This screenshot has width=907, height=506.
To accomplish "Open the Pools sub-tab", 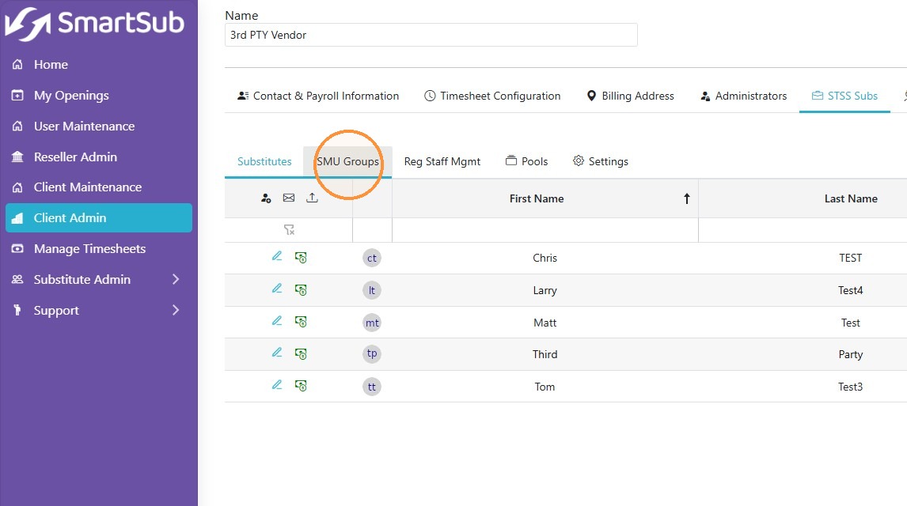I will [526, 161].
